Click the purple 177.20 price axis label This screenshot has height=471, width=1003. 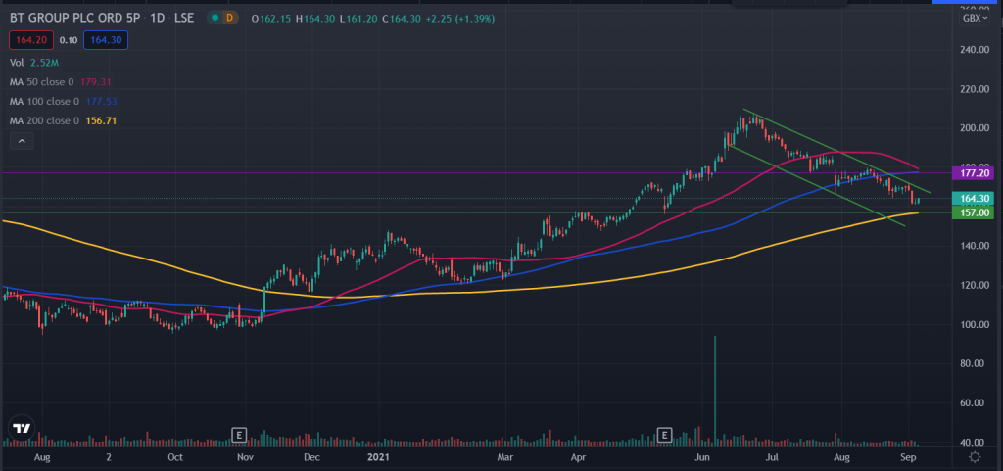click(973, 172)
